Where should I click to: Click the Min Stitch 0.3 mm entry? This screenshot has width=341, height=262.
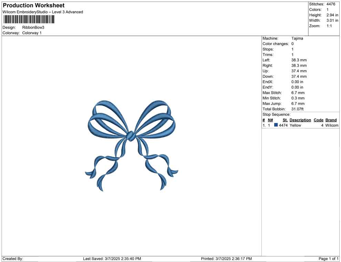298,98
